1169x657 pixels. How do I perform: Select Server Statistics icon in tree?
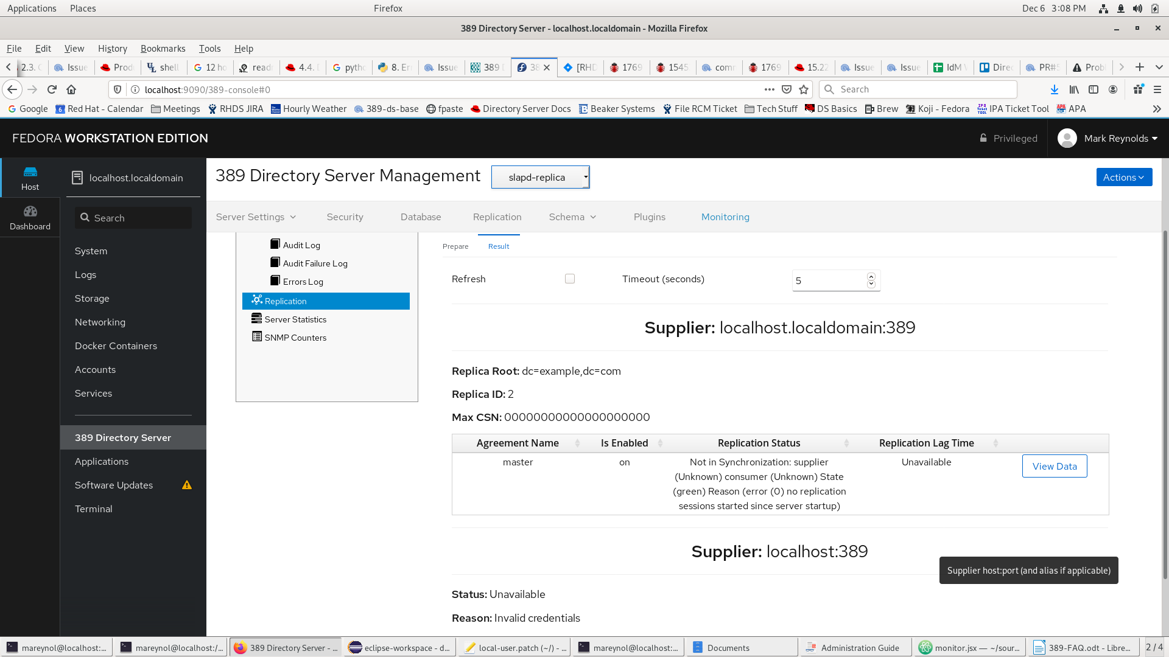(257, 318)
